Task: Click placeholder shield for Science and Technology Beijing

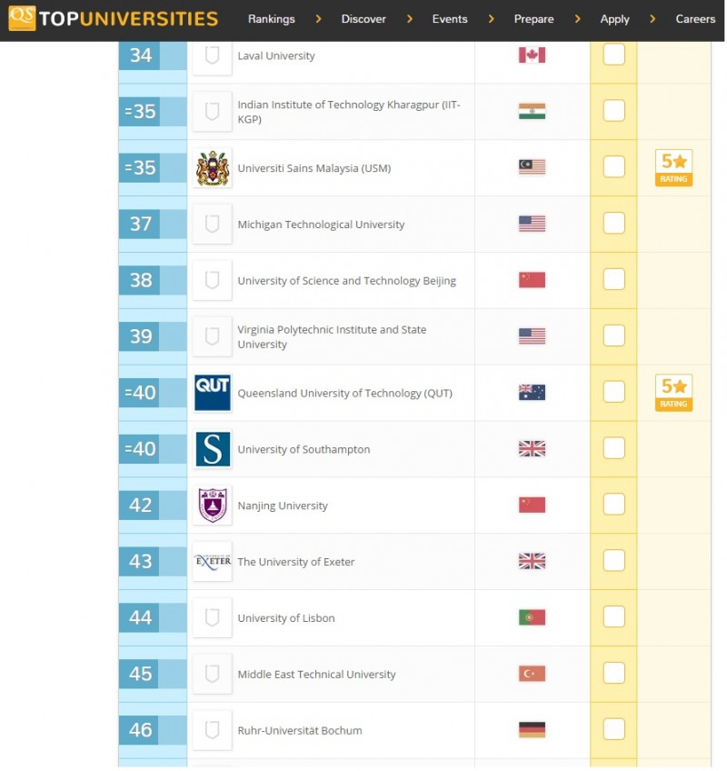Action: [212, 280]
